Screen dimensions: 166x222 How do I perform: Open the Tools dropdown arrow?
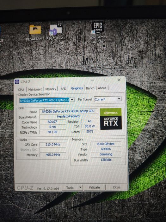[80, 187]
